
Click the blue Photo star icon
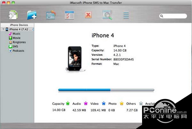[104, 103]
